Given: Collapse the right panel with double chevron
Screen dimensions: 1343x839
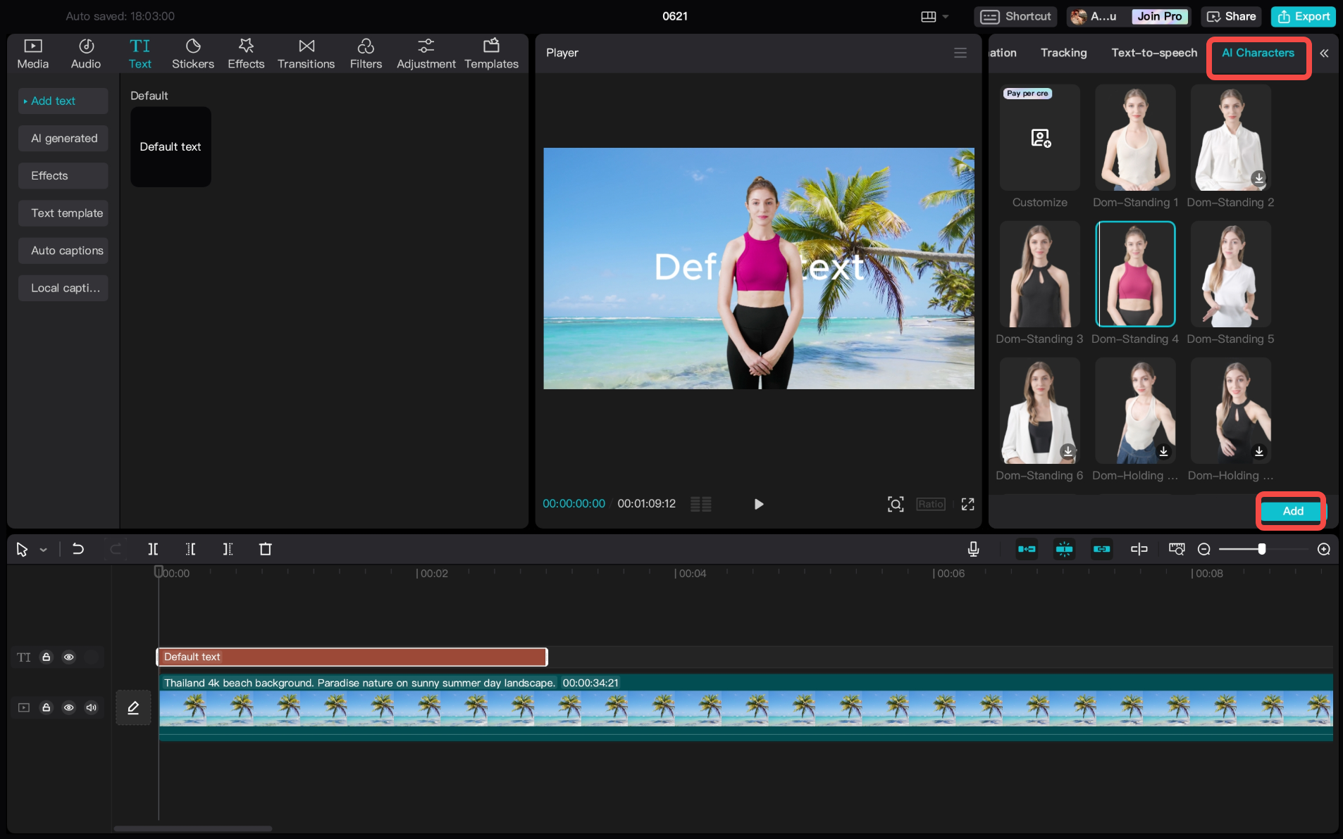Looking at the screenshot, I should coord(1324,53).
